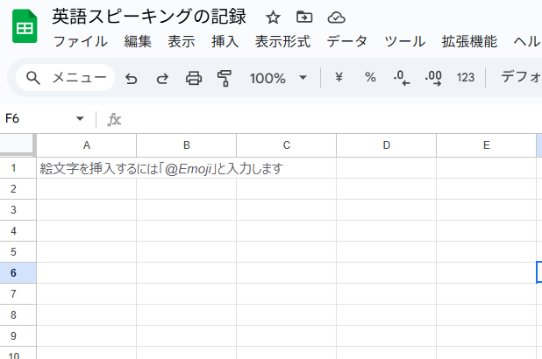Click the move to folder icon
Screen dimensions: 542x359
coord(304,17)
